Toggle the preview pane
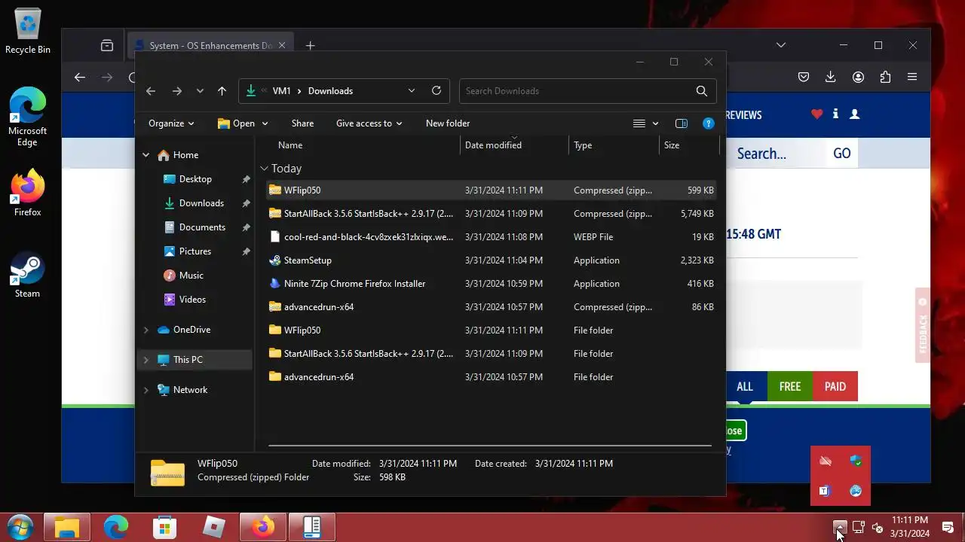Viewport: 965px width, 542px height. (682, 123)
